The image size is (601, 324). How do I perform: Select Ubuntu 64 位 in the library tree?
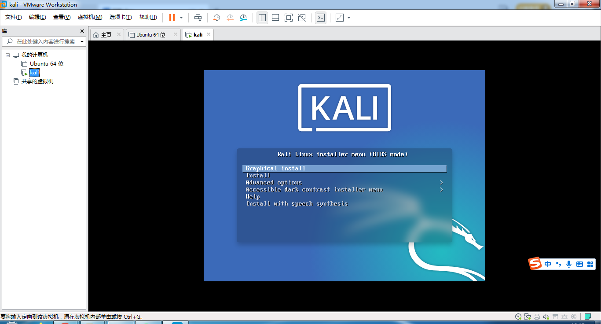click(47, 64)
